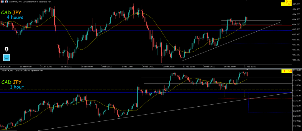Viewport: 302px width, 131px height.
Task: Select the orange dashed horizontal line on the H1 chart
Action: tap(88, 90)
